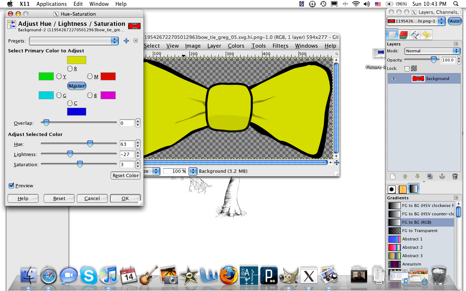466x291 pixels.
Task: Open the zoom percentage dropdown
Action: (x=193, y=171)
